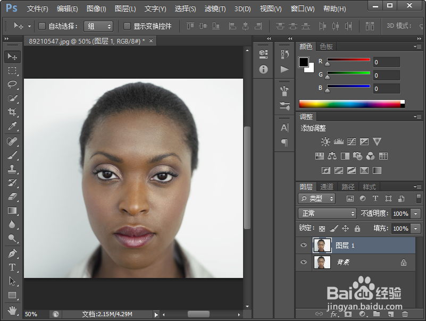The image size is (426, 321).
Task: Open the 组 auto-select dropdown
Action: pos(98,27)
